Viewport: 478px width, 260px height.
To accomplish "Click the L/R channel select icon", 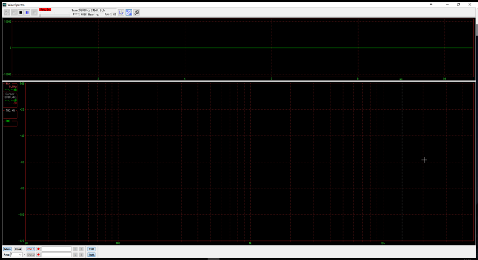I will coord(121,13).
